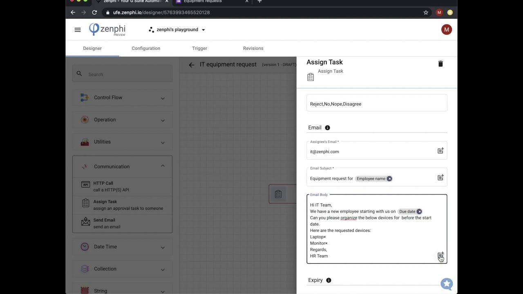Switch to the Designer tab
523x294 pixels.
tap(92, 48)
